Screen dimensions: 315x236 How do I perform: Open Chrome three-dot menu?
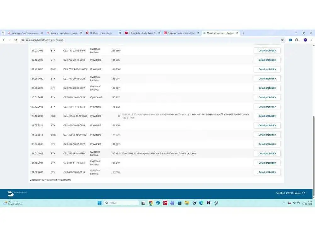coord(311,40)
